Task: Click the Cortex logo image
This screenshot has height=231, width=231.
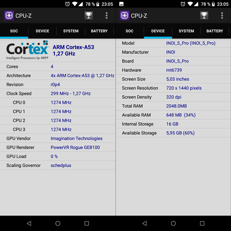Action: point(27,50)
